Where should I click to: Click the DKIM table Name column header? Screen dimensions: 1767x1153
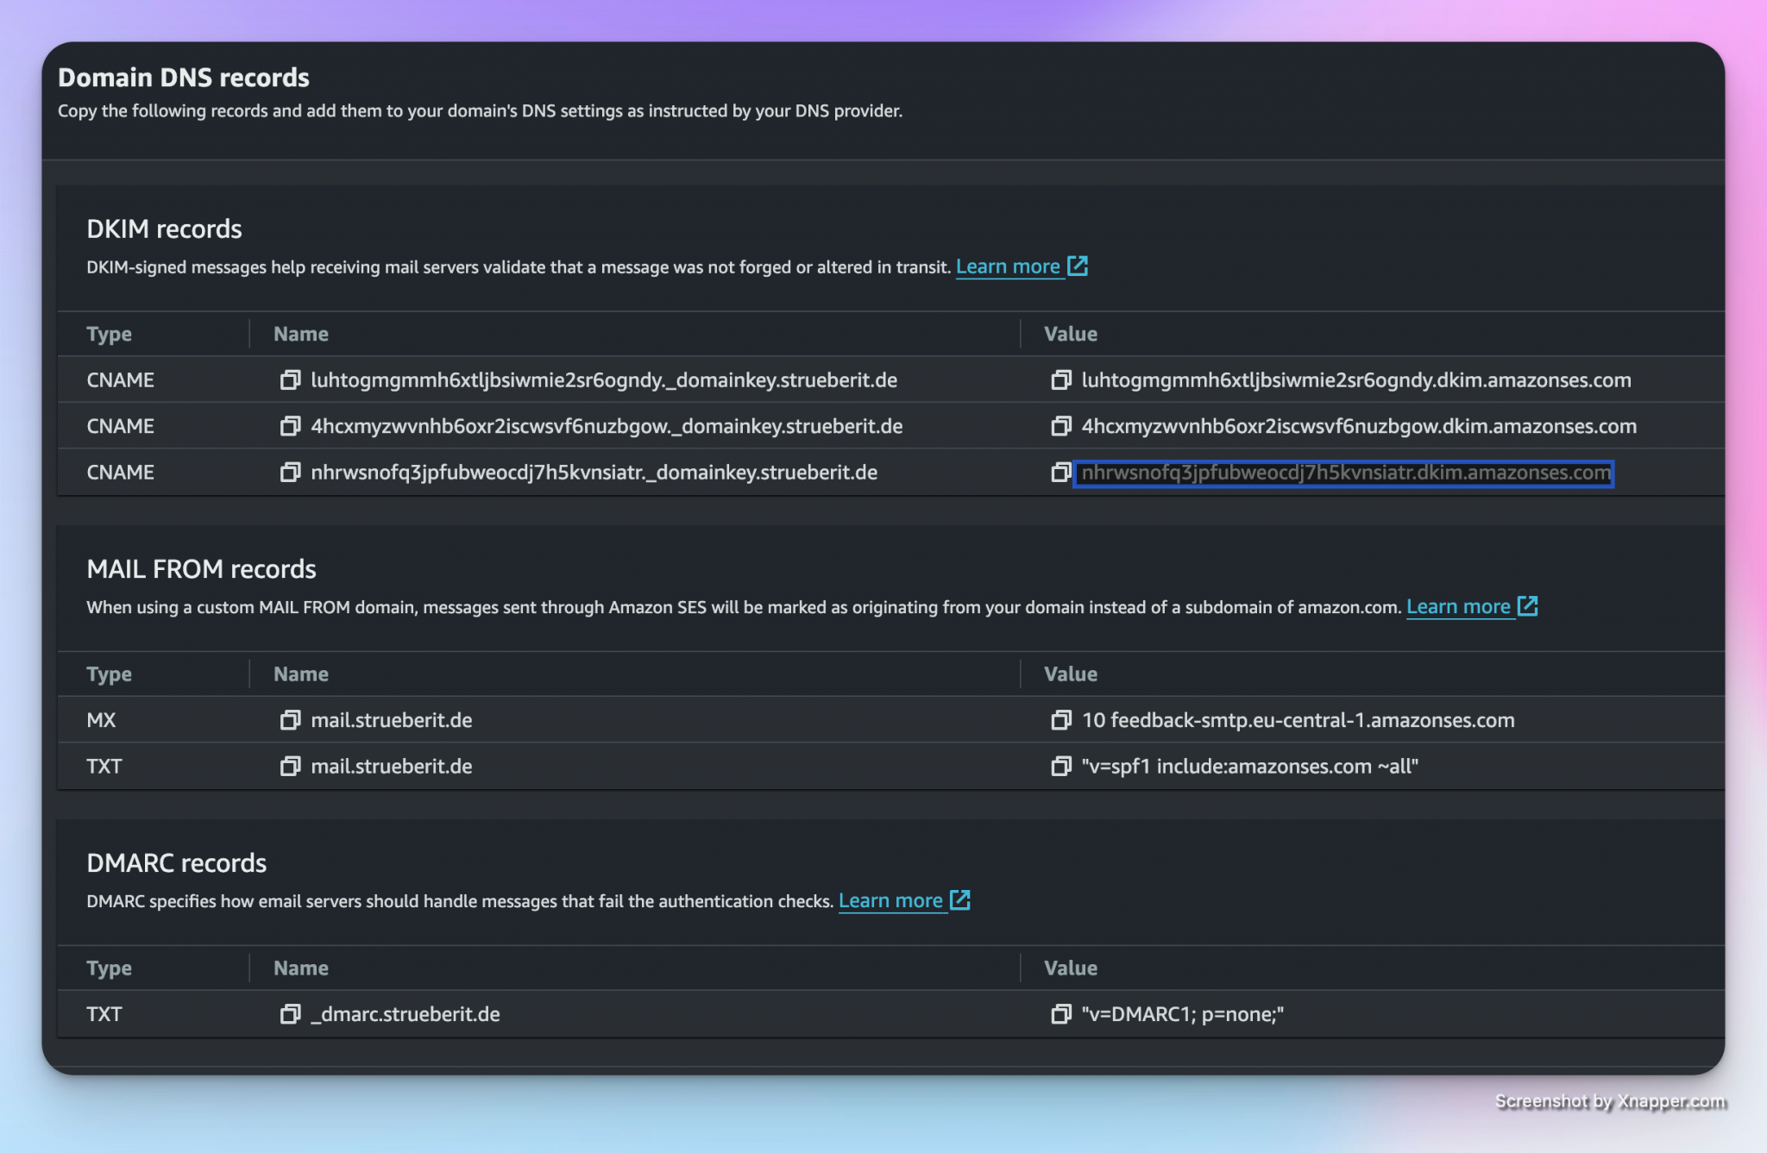pyautogui.click(x=301, y=335)
